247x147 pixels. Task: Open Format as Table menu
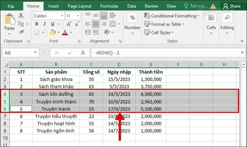164,24
